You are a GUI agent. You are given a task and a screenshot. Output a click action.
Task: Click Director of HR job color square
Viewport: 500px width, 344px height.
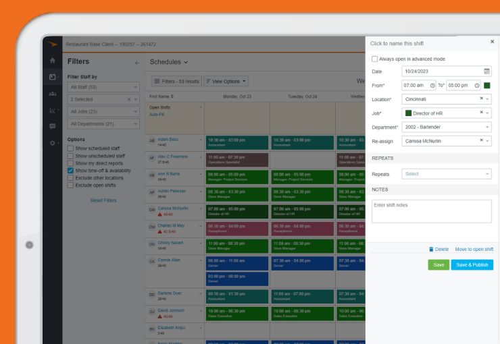coord(408,113)
